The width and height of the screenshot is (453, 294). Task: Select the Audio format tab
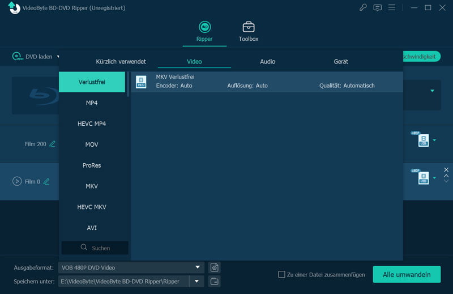coord(267,62)
